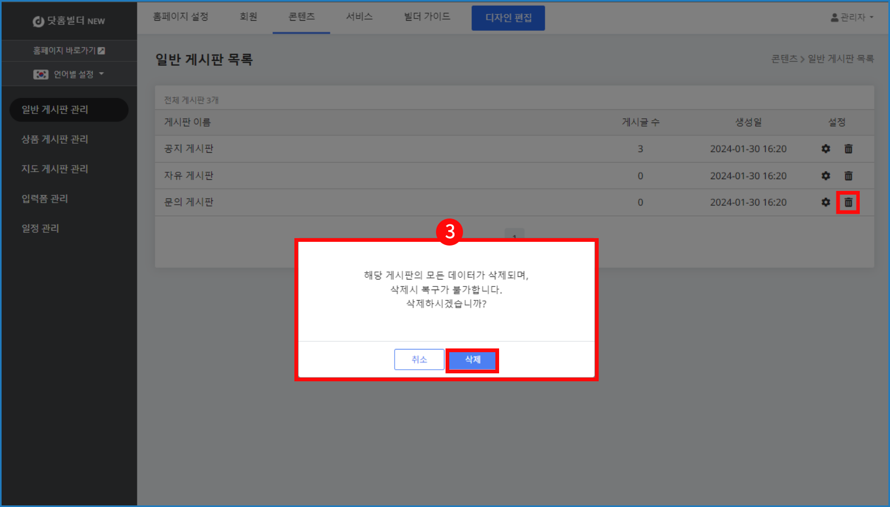The height and width of the screenshot is (507, 890).
Task: Switch to the 홈페이지 설정 tab
Action: pos(180,17)
